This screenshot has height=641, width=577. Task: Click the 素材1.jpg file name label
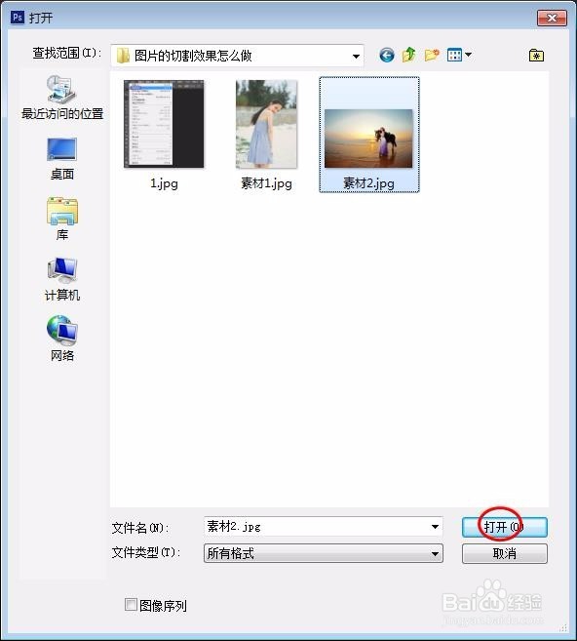point(266,183)
